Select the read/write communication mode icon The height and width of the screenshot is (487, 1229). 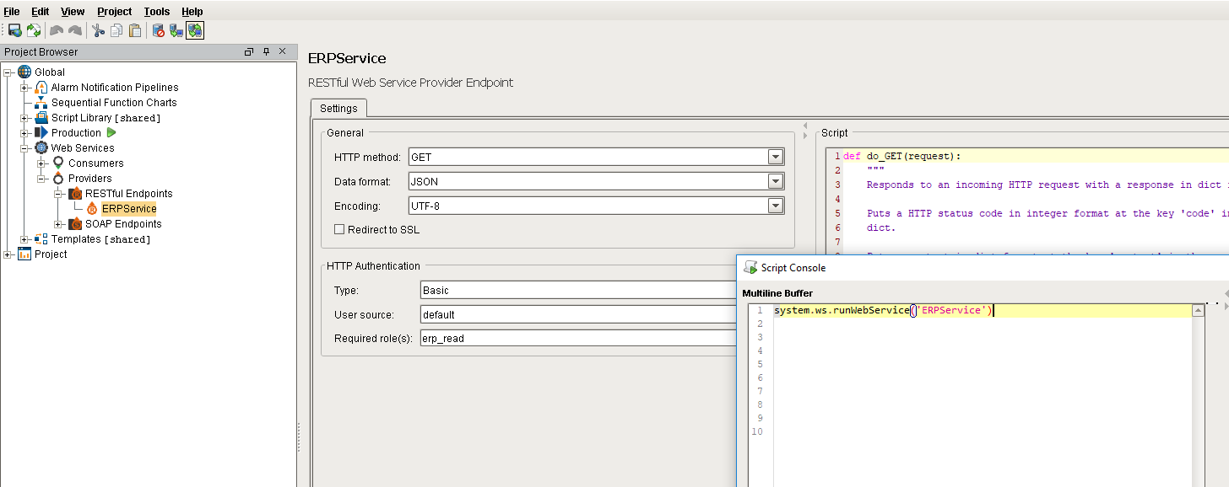tap(195, 30)
